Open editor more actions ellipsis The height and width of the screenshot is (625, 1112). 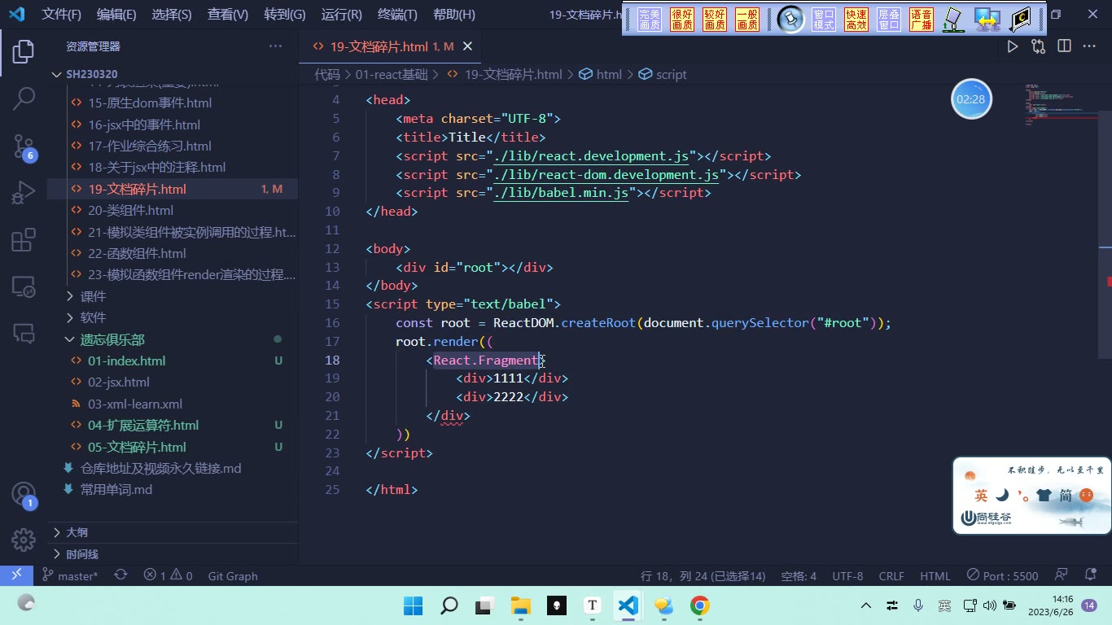(x=1089, y=46)
